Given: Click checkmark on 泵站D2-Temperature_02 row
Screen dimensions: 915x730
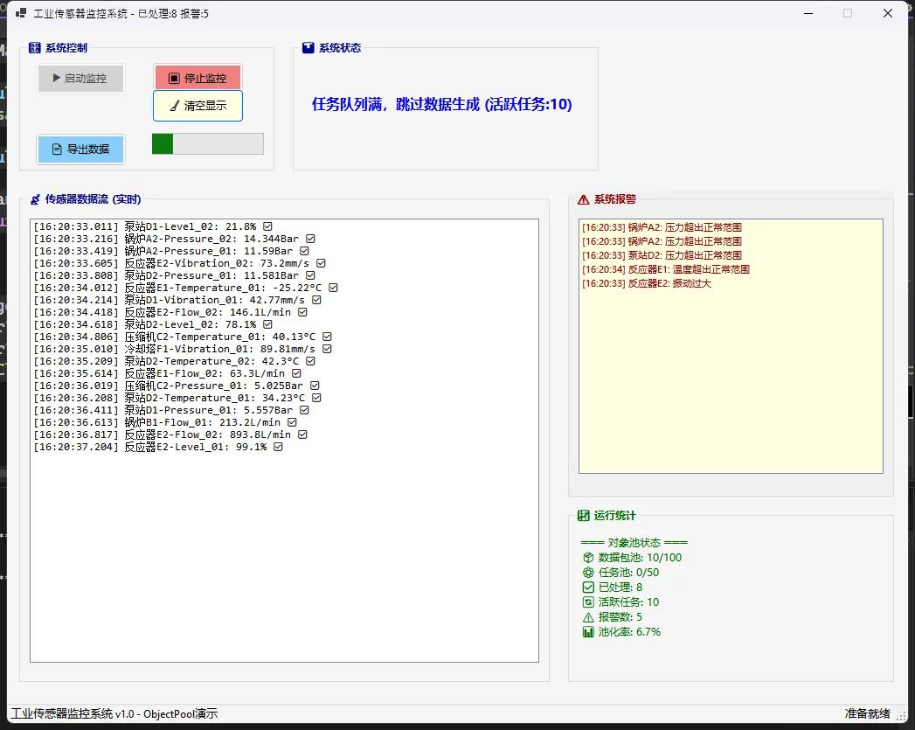Looking at the screenshot, I should [x=310, y=361].
